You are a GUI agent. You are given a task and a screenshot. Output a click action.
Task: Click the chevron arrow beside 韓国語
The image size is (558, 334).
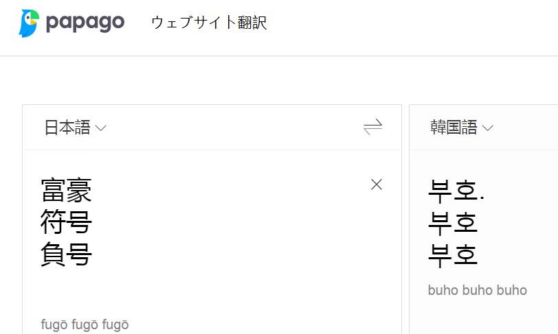pyautogui.click(x=487, y=128)
